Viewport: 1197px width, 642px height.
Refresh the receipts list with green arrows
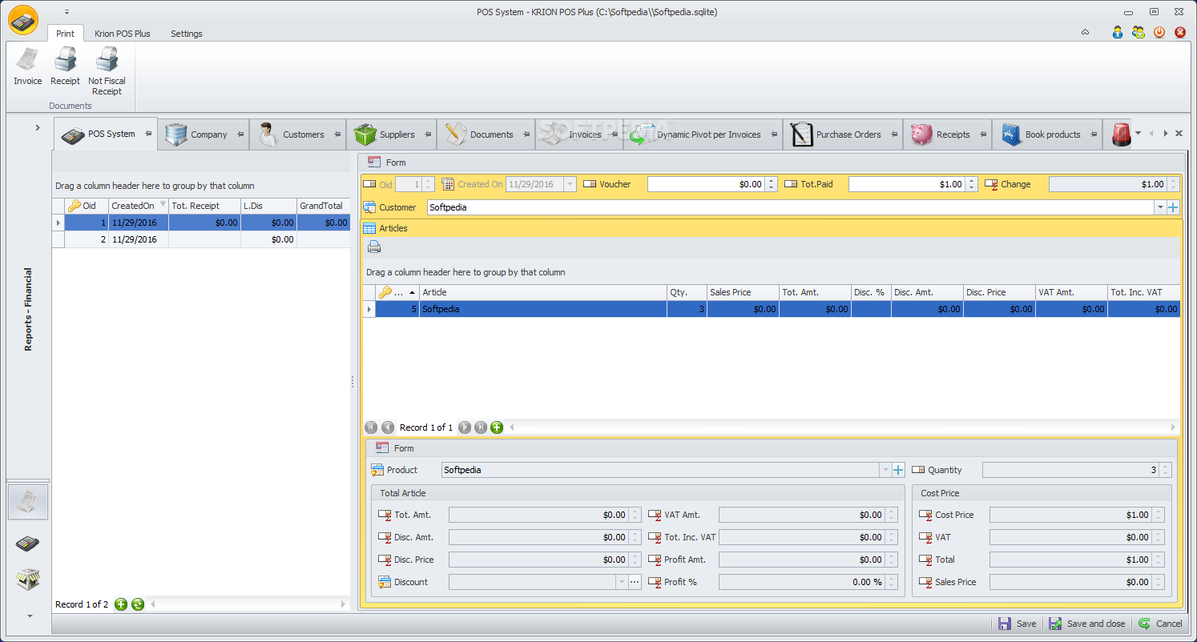pyautogui.click(x=138, y=604)
